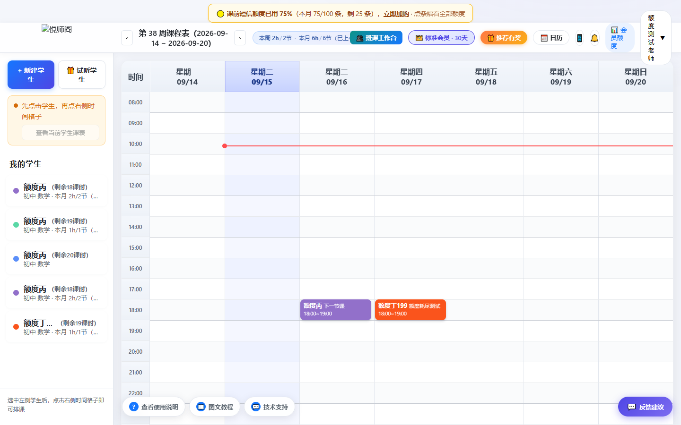Viewport: 681px width, 425px height.
Task: Open 技术支持 chat support
Action: point(270,407)
